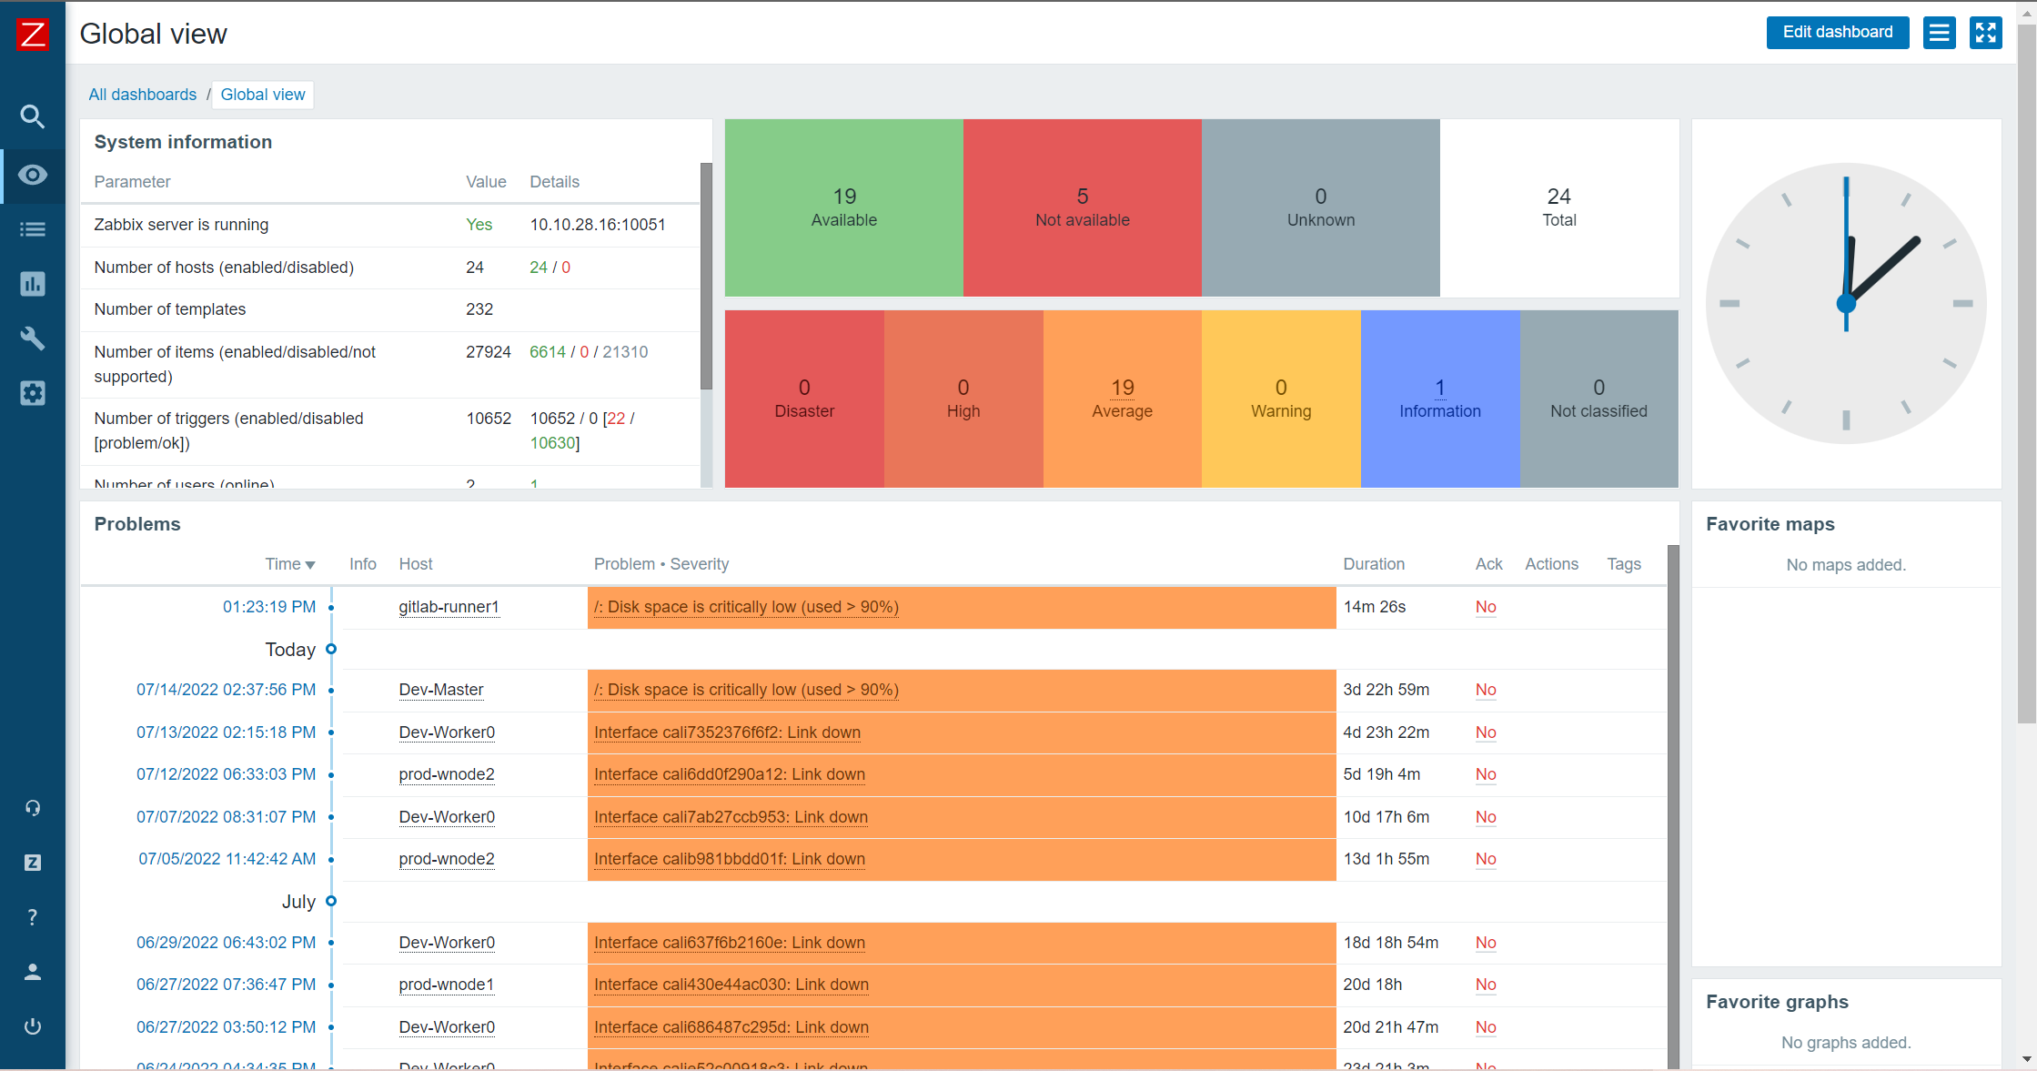This screenshot has width=2037, height=1071.
Task: Open Dev-Master disk space critically low problem
Action: coord(746,690)
